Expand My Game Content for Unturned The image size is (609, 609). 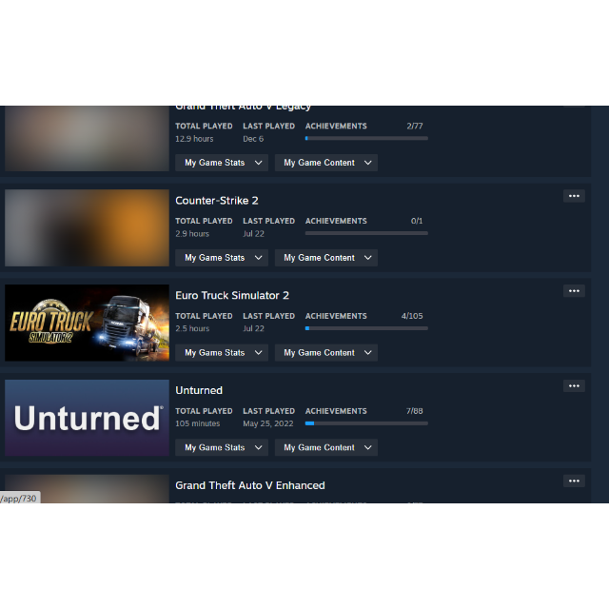[325, 447]
